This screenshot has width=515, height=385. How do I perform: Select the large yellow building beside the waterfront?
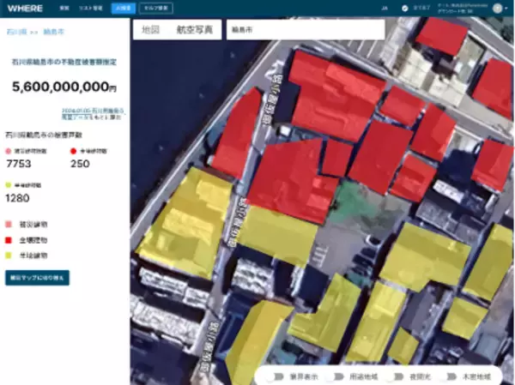tap(185, 223)
